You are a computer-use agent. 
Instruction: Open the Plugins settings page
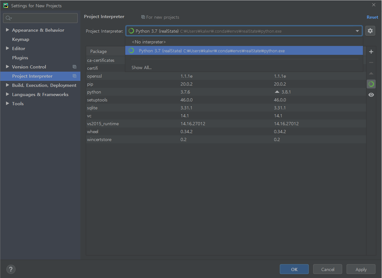point(20,58)
